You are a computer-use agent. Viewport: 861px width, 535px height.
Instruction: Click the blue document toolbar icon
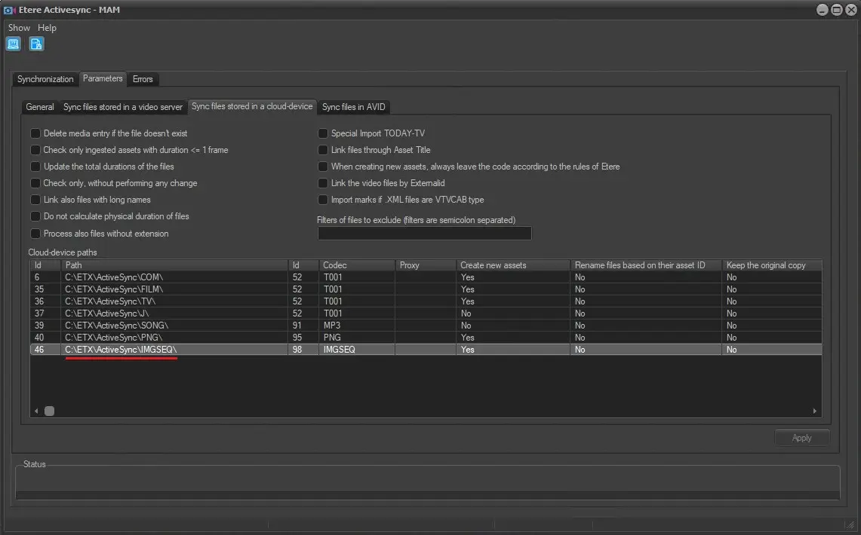click(36, 44)
